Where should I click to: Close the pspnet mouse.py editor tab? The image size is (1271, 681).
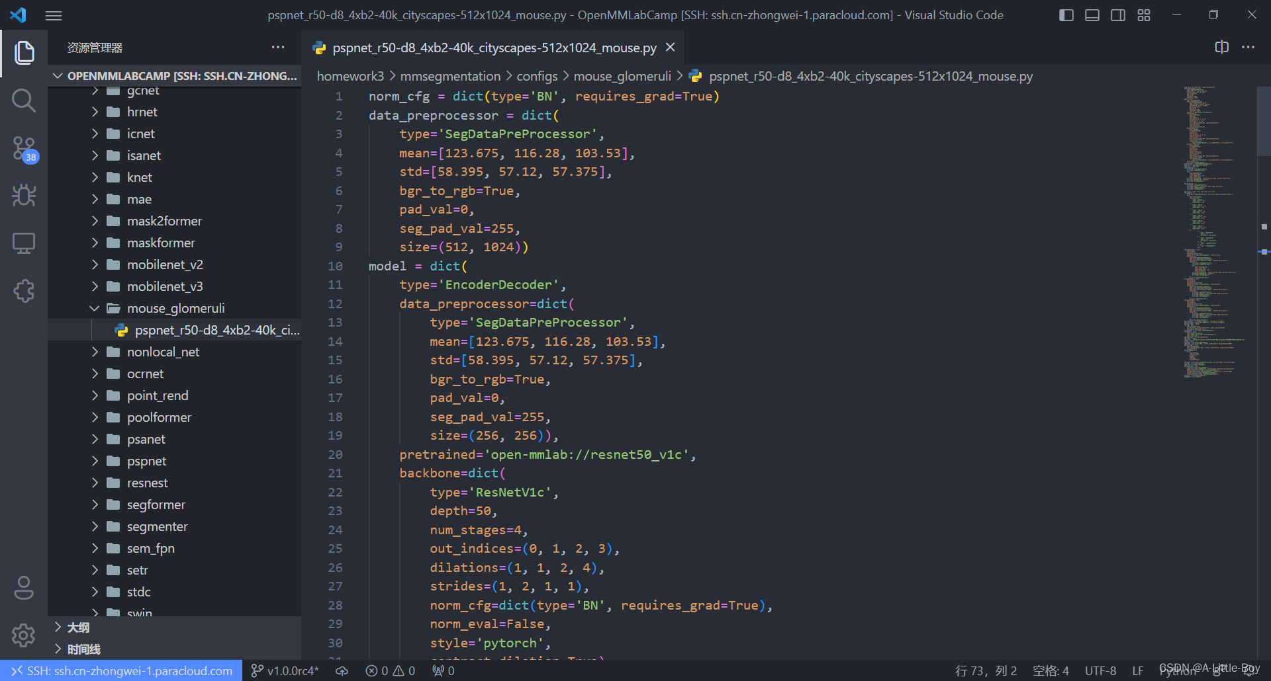point(671,47)
